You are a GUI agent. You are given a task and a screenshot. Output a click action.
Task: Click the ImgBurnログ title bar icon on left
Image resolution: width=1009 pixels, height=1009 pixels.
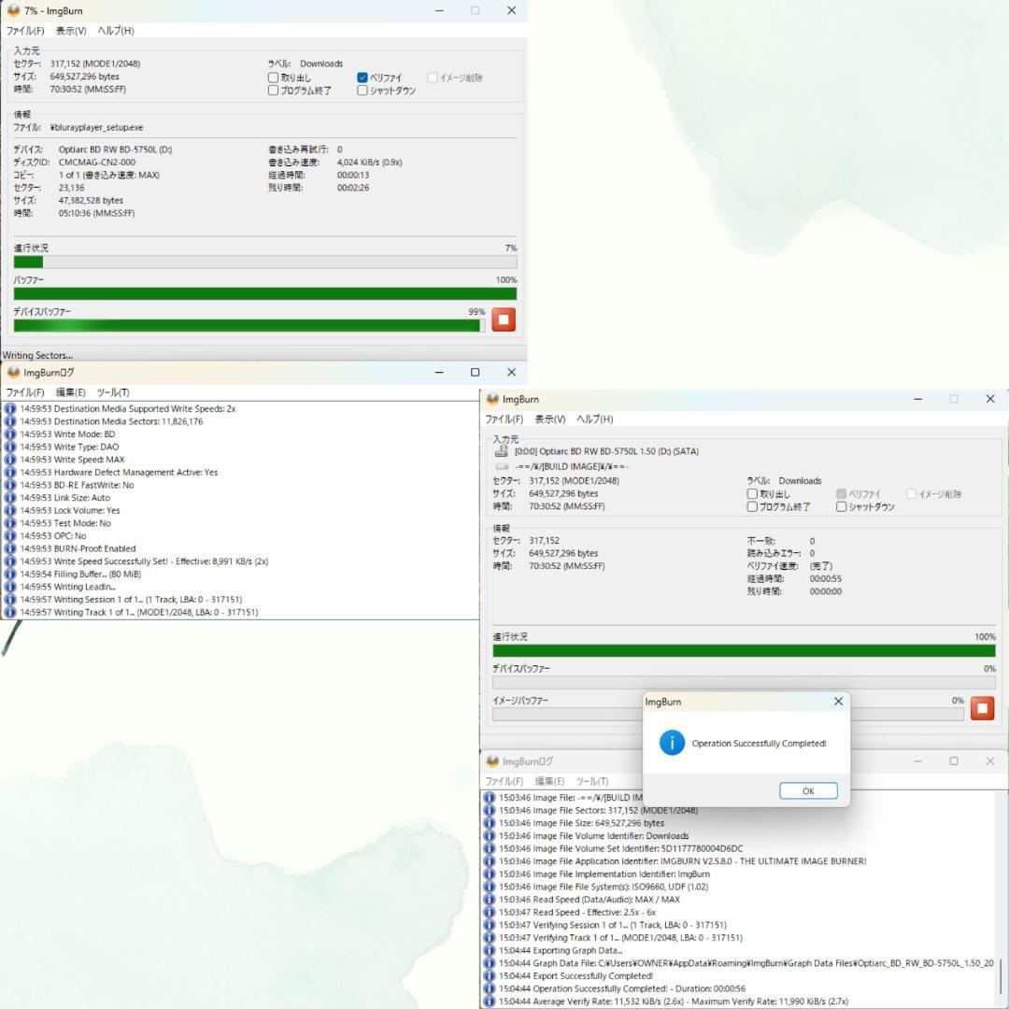coord(13,372)
